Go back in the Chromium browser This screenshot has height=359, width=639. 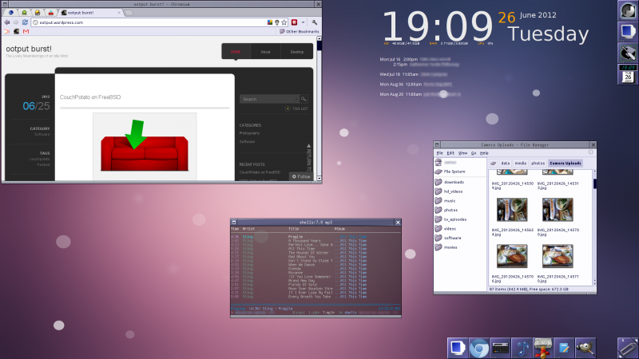pos(7,22)
